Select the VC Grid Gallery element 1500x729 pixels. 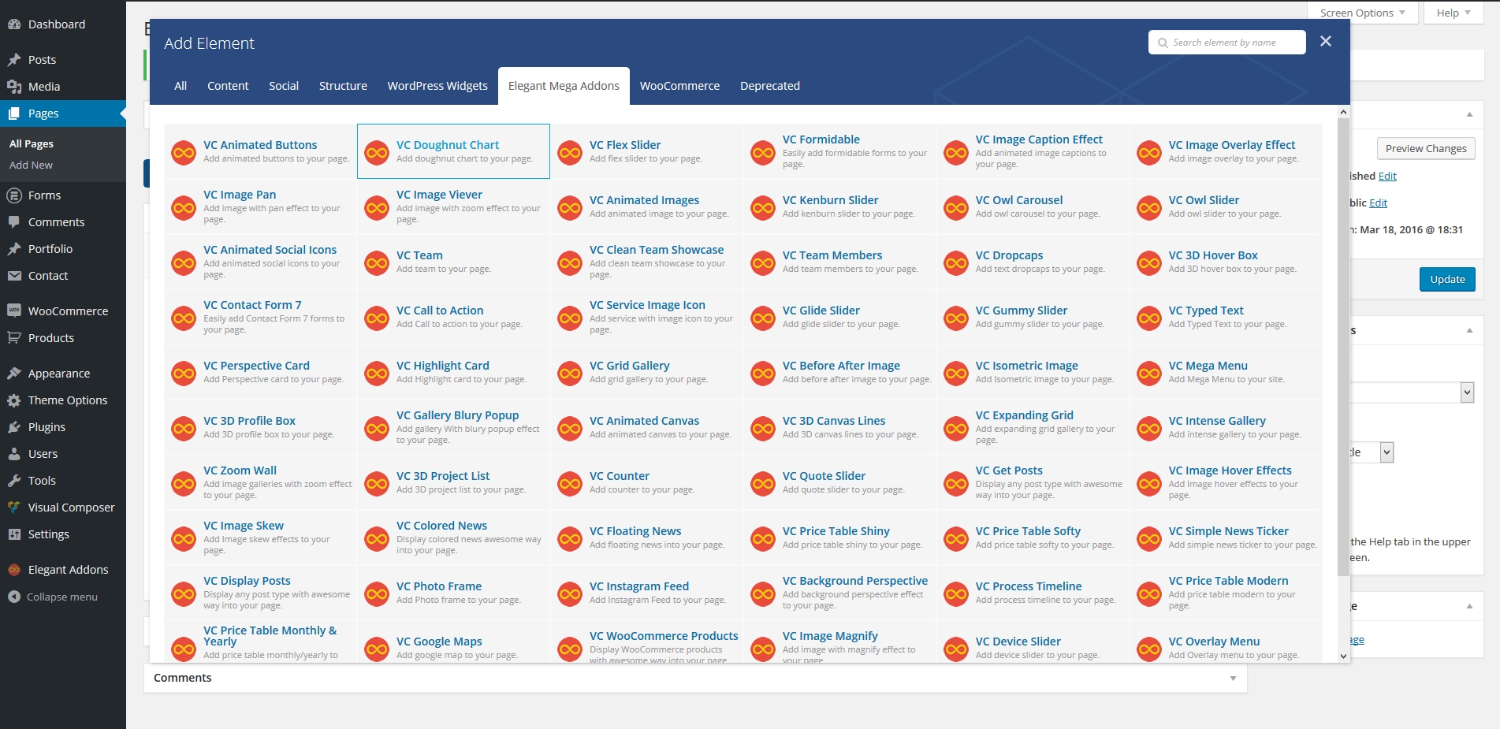(647, 373)
